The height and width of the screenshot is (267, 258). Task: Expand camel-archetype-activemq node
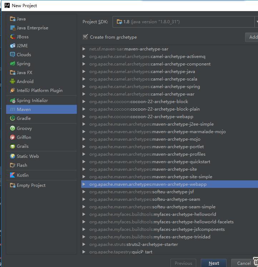coord(84,56)
